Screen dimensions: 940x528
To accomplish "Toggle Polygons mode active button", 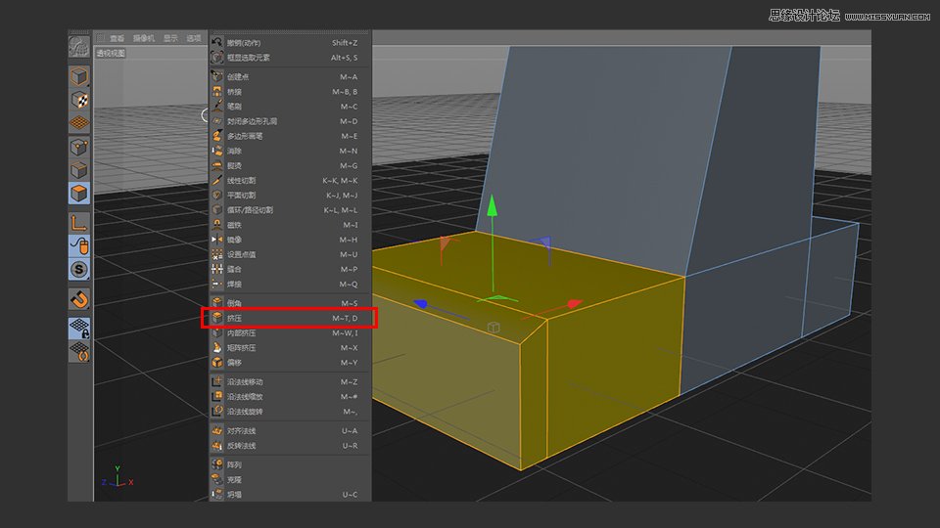I will click(80, 193).
